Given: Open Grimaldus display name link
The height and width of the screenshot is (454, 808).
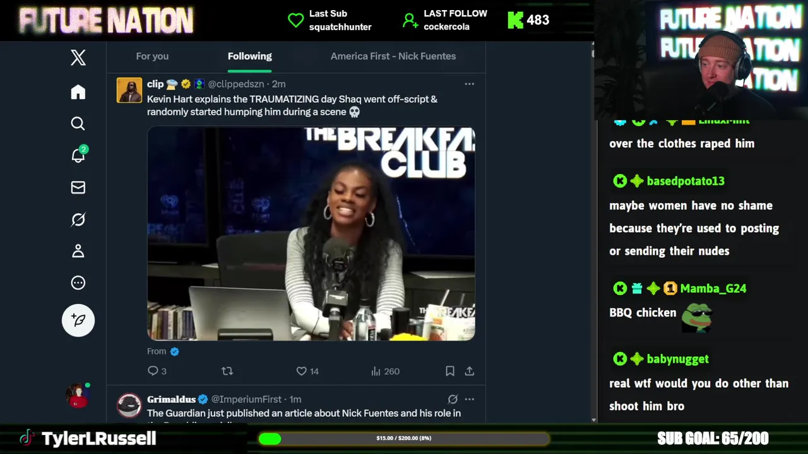Looking at the screenshot, I should pyautogui.click(x=171, y=399).
